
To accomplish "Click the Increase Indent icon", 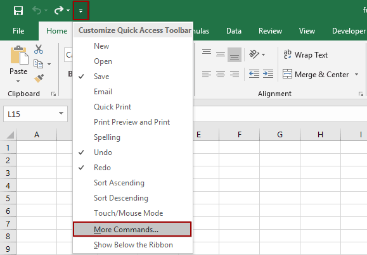I will tap(268, 74).
